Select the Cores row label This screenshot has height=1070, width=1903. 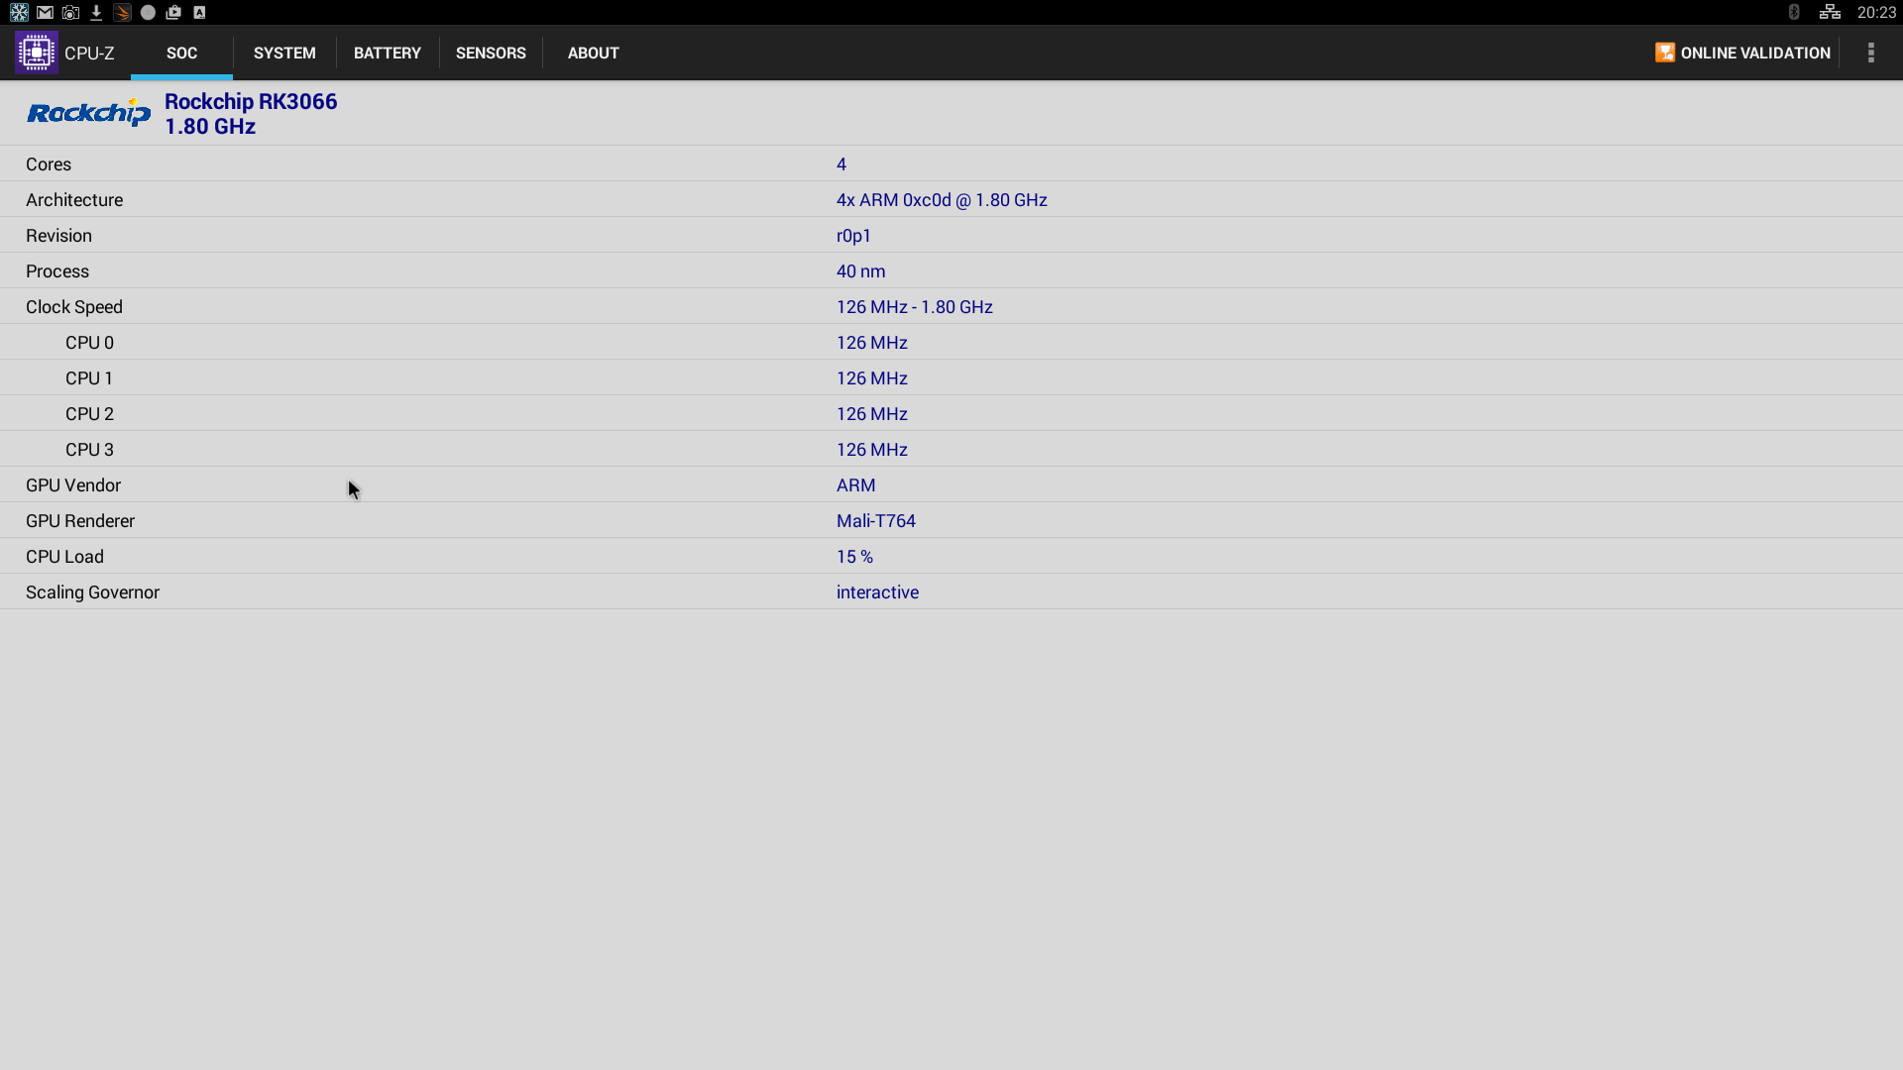(x=49, y=164)
